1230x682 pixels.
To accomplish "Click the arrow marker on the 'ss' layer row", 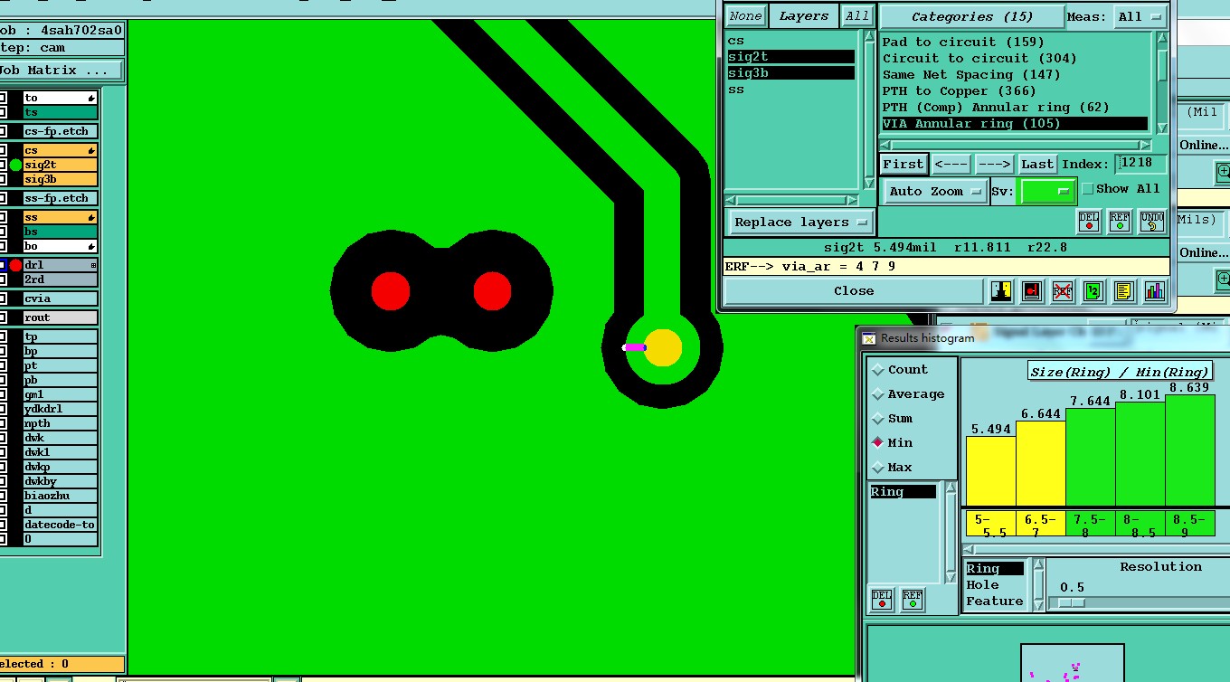I will click(x=91, y=217).
